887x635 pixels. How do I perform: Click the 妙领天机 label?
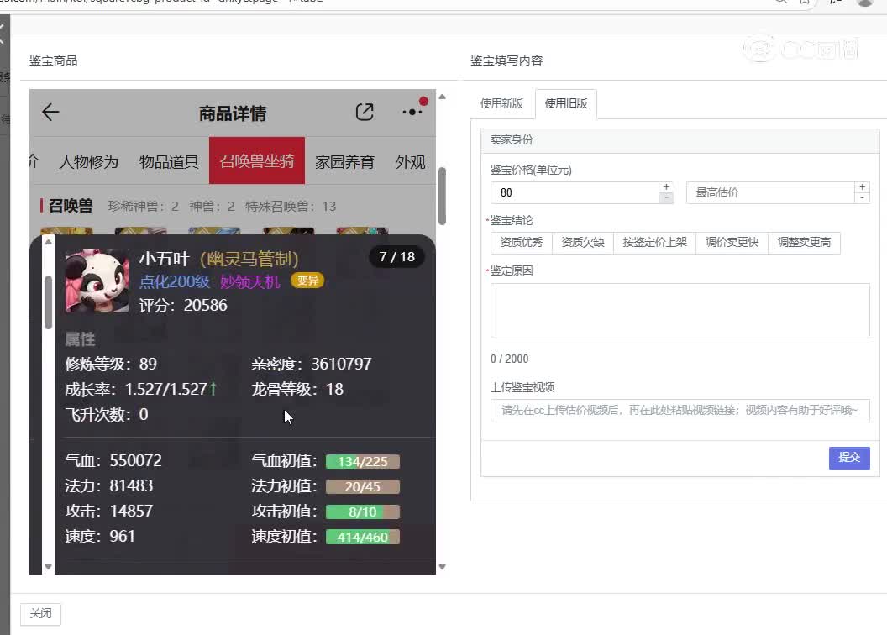pyautogui.click(x=250, y=281)
